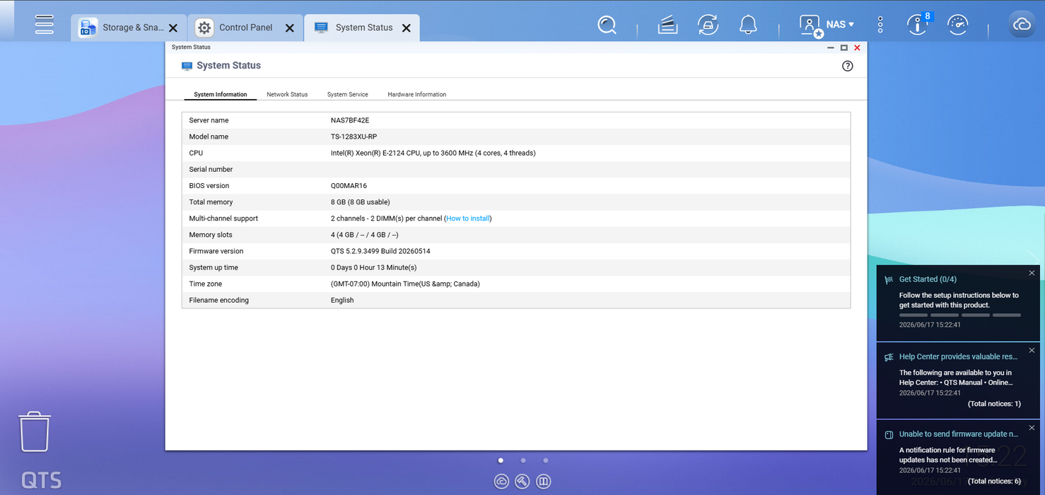1045x495 pixels.
Task: Expand the NAS user dropdown
Action: click(841, 24)
